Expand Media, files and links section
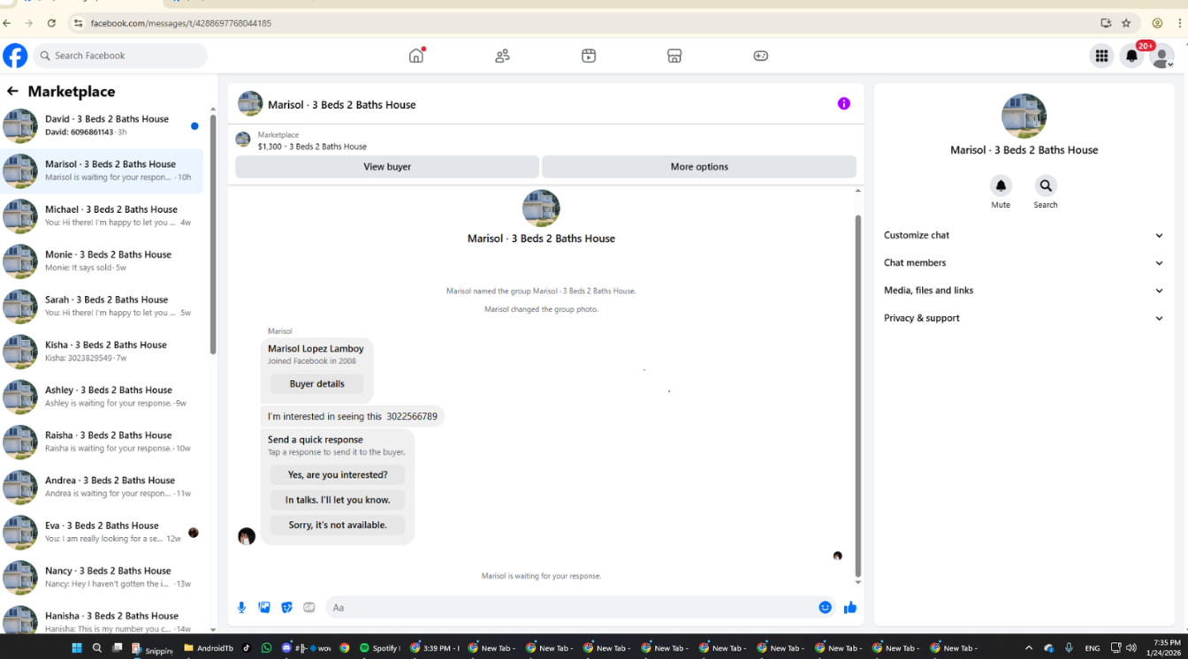This screenshot has width=1188, height=659. point(1024,290)
